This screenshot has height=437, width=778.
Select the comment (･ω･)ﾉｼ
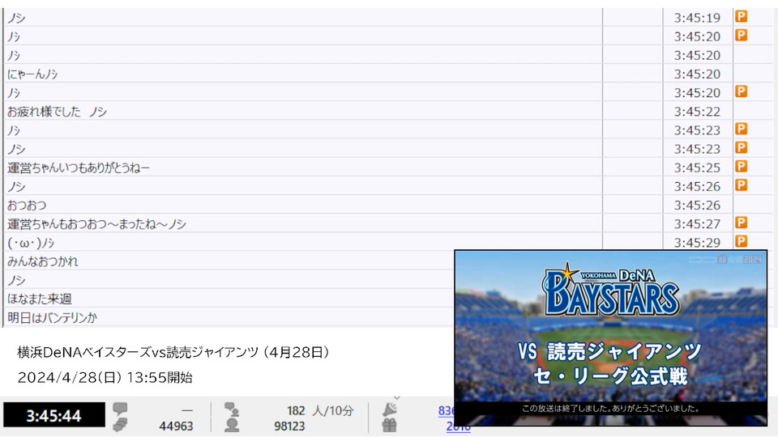[31, 243]
